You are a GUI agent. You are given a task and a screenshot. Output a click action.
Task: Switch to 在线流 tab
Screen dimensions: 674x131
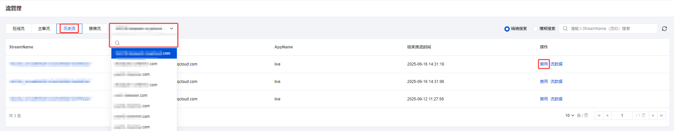[19, 29]
